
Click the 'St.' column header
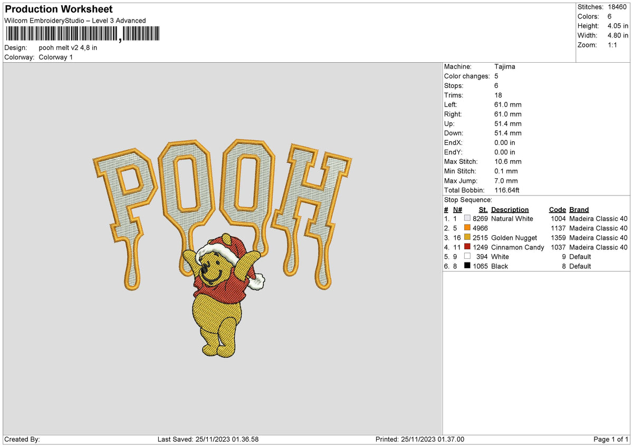tap(483, 209)
